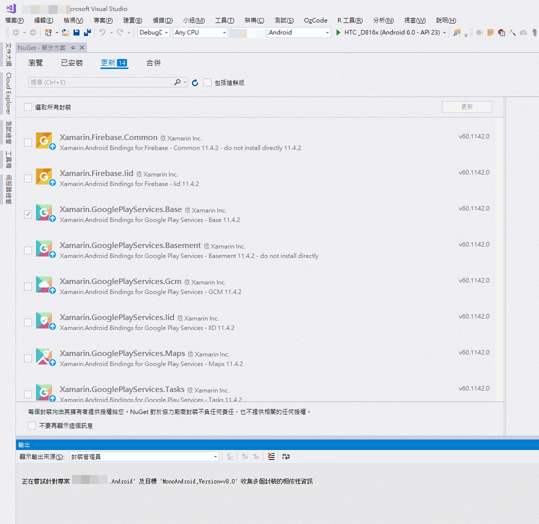
Task: Open the Android startup project dropdown
Action: click(281, 32)
